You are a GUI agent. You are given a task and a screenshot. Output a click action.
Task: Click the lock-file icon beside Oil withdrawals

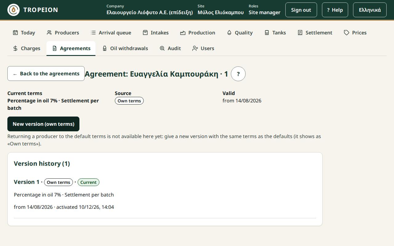(105, 48)
